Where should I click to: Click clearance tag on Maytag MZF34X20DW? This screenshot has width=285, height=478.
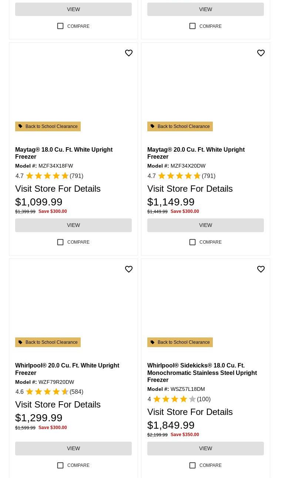click(180, 126)
